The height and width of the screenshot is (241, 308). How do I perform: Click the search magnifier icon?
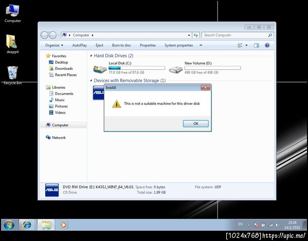pyautogui.click(x=270, y=35)
